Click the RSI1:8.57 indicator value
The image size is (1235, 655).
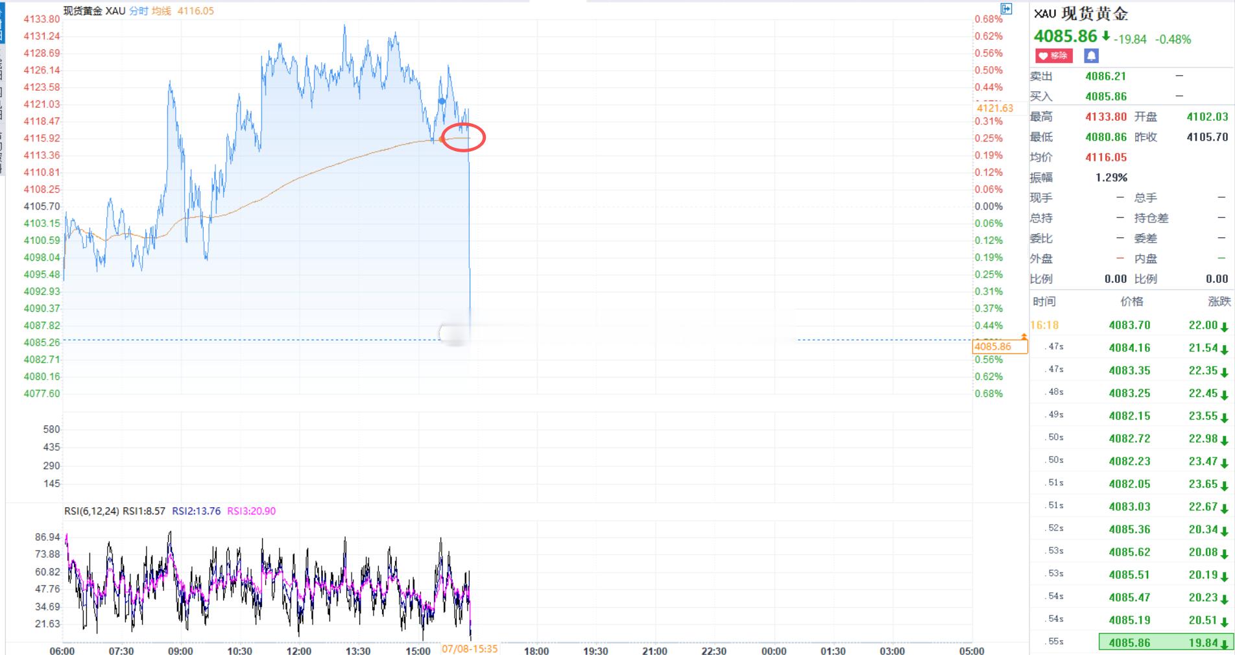click(x=144, y=511)
